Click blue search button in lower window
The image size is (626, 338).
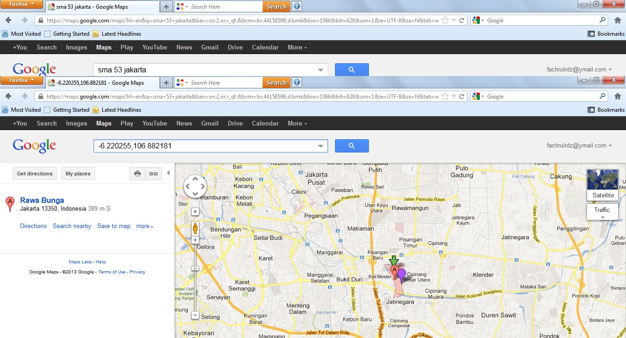352,146
